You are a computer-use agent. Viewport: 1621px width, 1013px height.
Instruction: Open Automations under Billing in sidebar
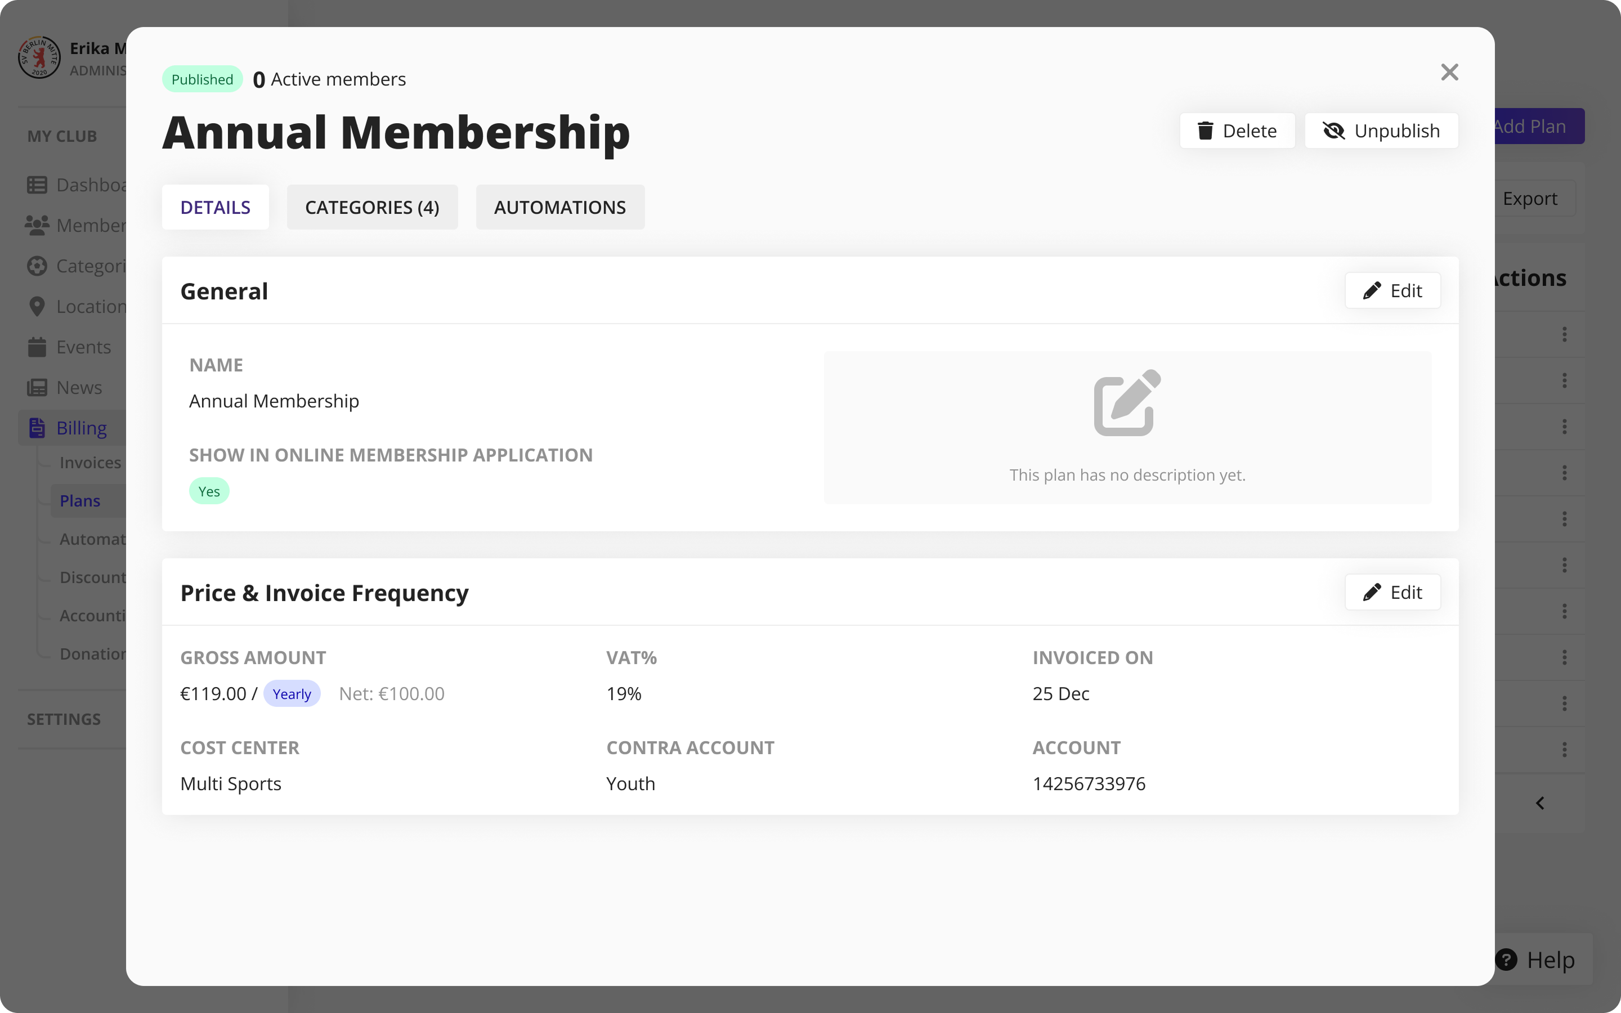click(x=92, y=539)
